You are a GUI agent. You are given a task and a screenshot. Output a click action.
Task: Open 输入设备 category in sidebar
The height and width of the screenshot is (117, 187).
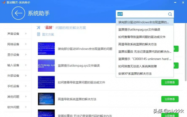(18, 65)
